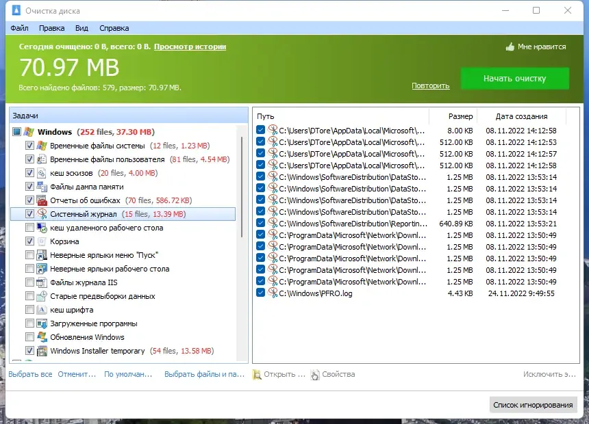Image resolution: width=589 pixels, height=424 pixels.
Task: Click the font cache icon next to 'кеш шрифта'
Action: 42,310
